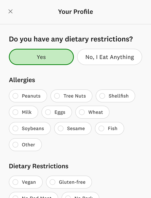The width and height of the screenshot is (151, 198).
Task: Select Other under Allergies
Action: (x=25, y=145)
